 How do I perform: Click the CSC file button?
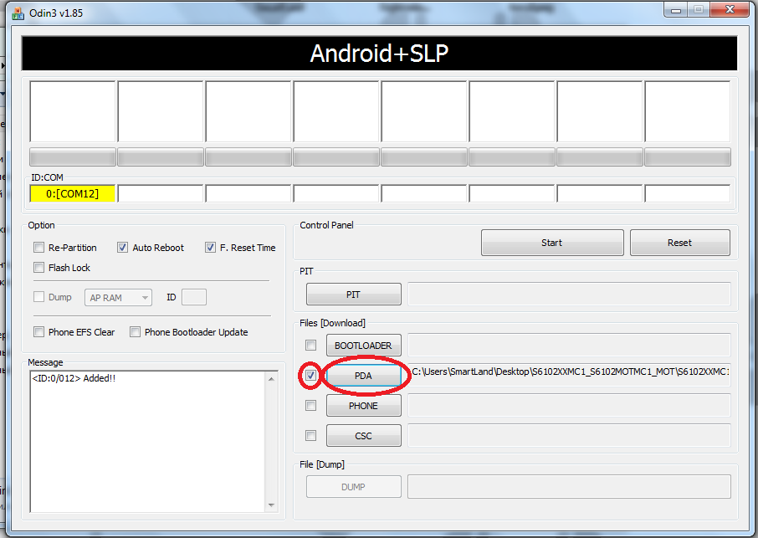click(x=364, y=436)
